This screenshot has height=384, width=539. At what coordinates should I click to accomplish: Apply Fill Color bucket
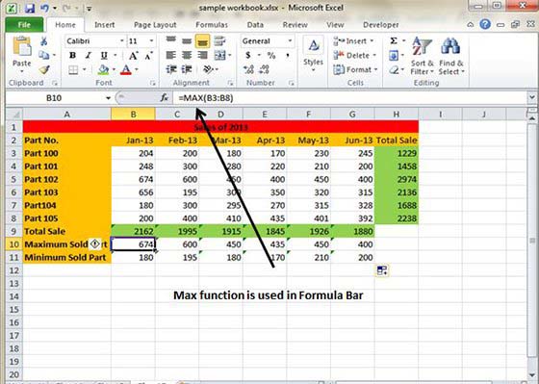click(x=103, y=70)
